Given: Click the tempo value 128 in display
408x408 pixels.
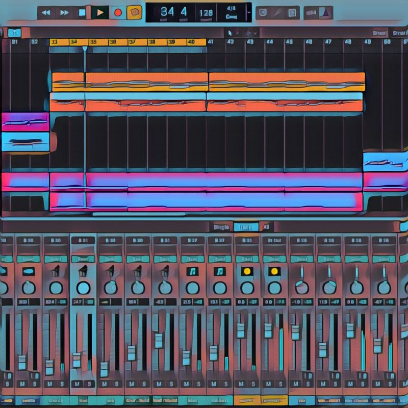Looking at the screenshot, I should pyautogui.click(x=206, y=13).
